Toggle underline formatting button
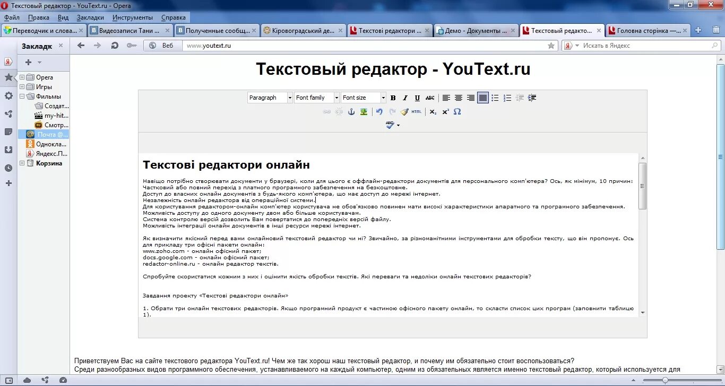Screen dimensions: 725x386 pyautogui.click(x=417, y=98)
